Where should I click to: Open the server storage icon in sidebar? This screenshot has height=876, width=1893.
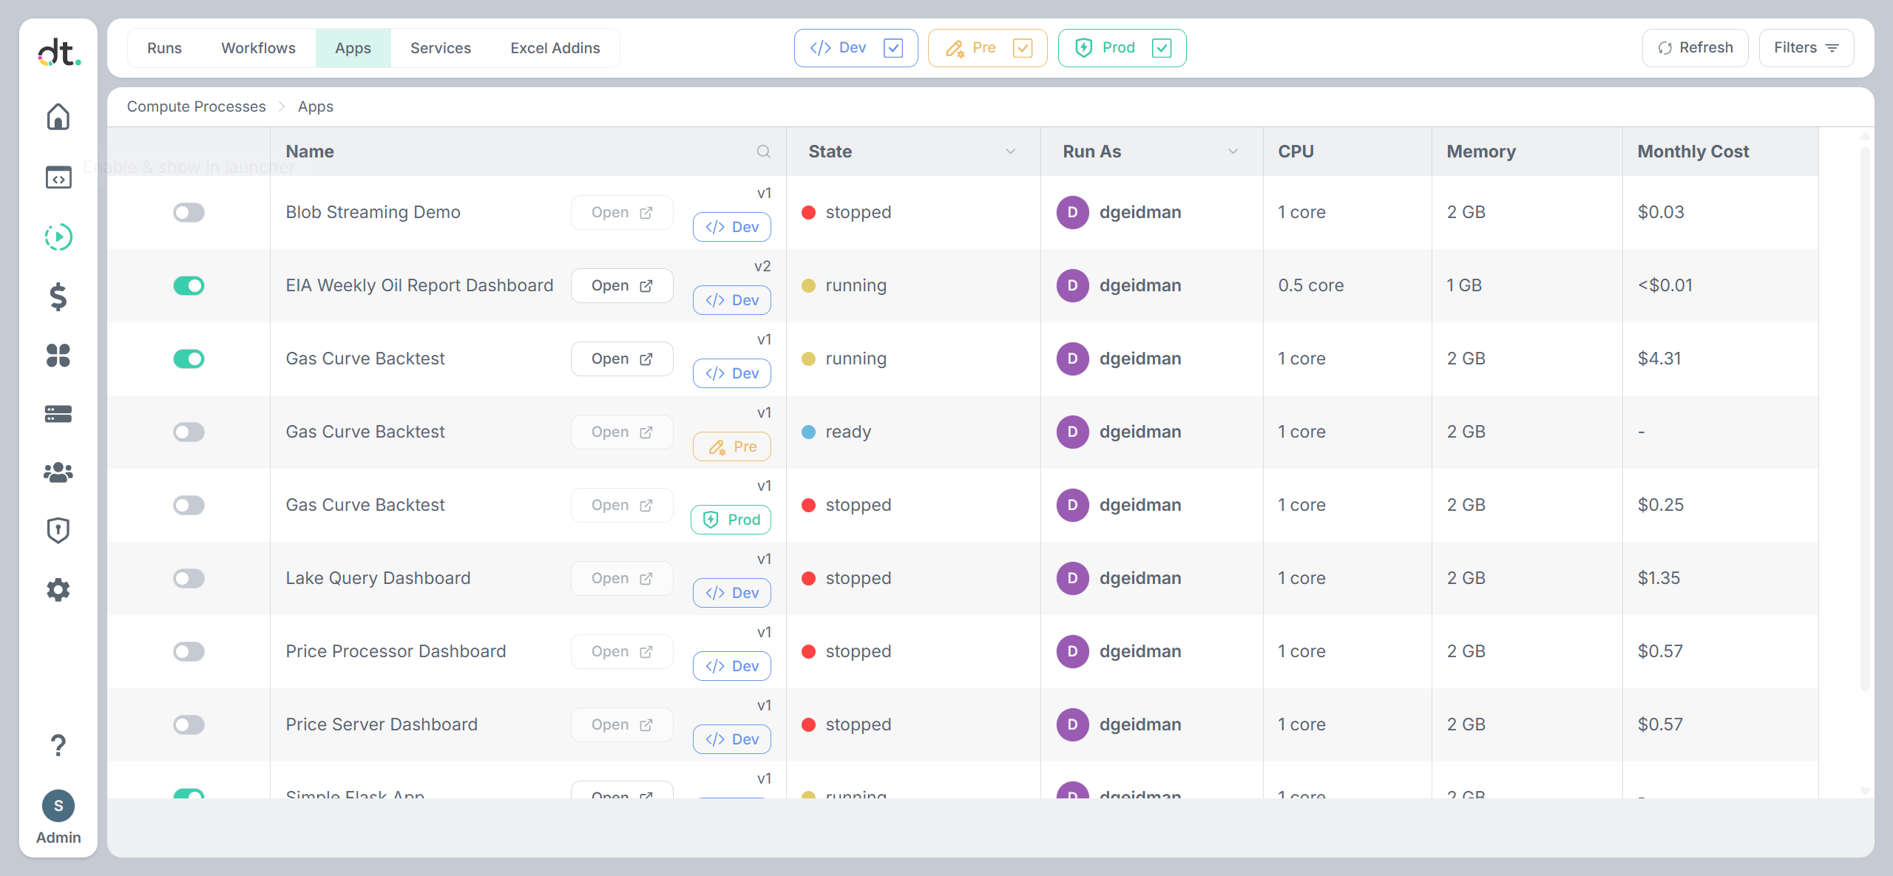pyautogui.click(x=58, y=414)
